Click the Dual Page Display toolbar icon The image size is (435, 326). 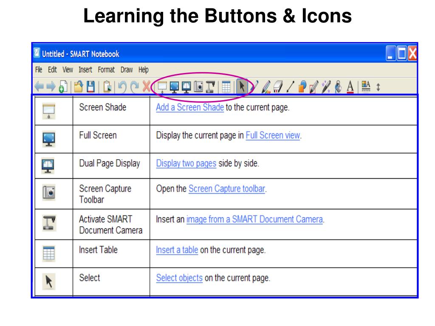(186, 87)
